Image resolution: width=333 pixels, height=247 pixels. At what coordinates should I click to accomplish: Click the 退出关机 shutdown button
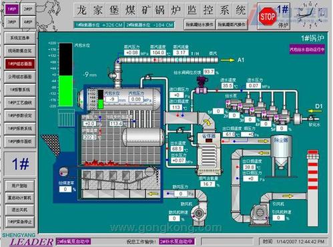pyautogui.click(x=19, y=210)
